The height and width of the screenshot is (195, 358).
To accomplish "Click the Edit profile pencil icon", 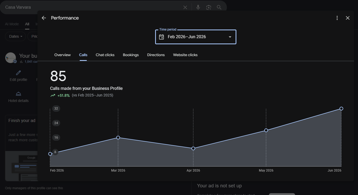I will 18,73.
